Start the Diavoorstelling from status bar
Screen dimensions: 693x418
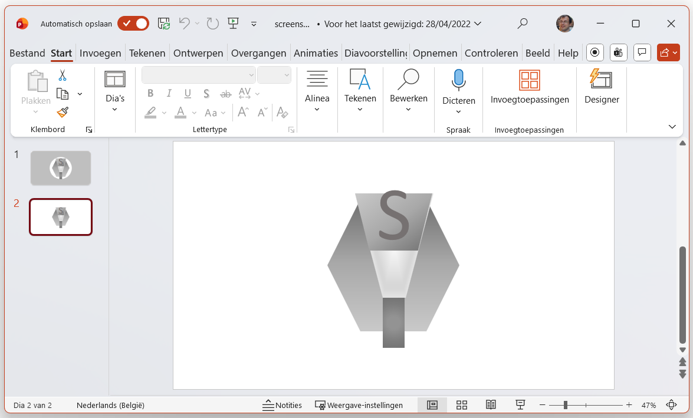[520, 405]
